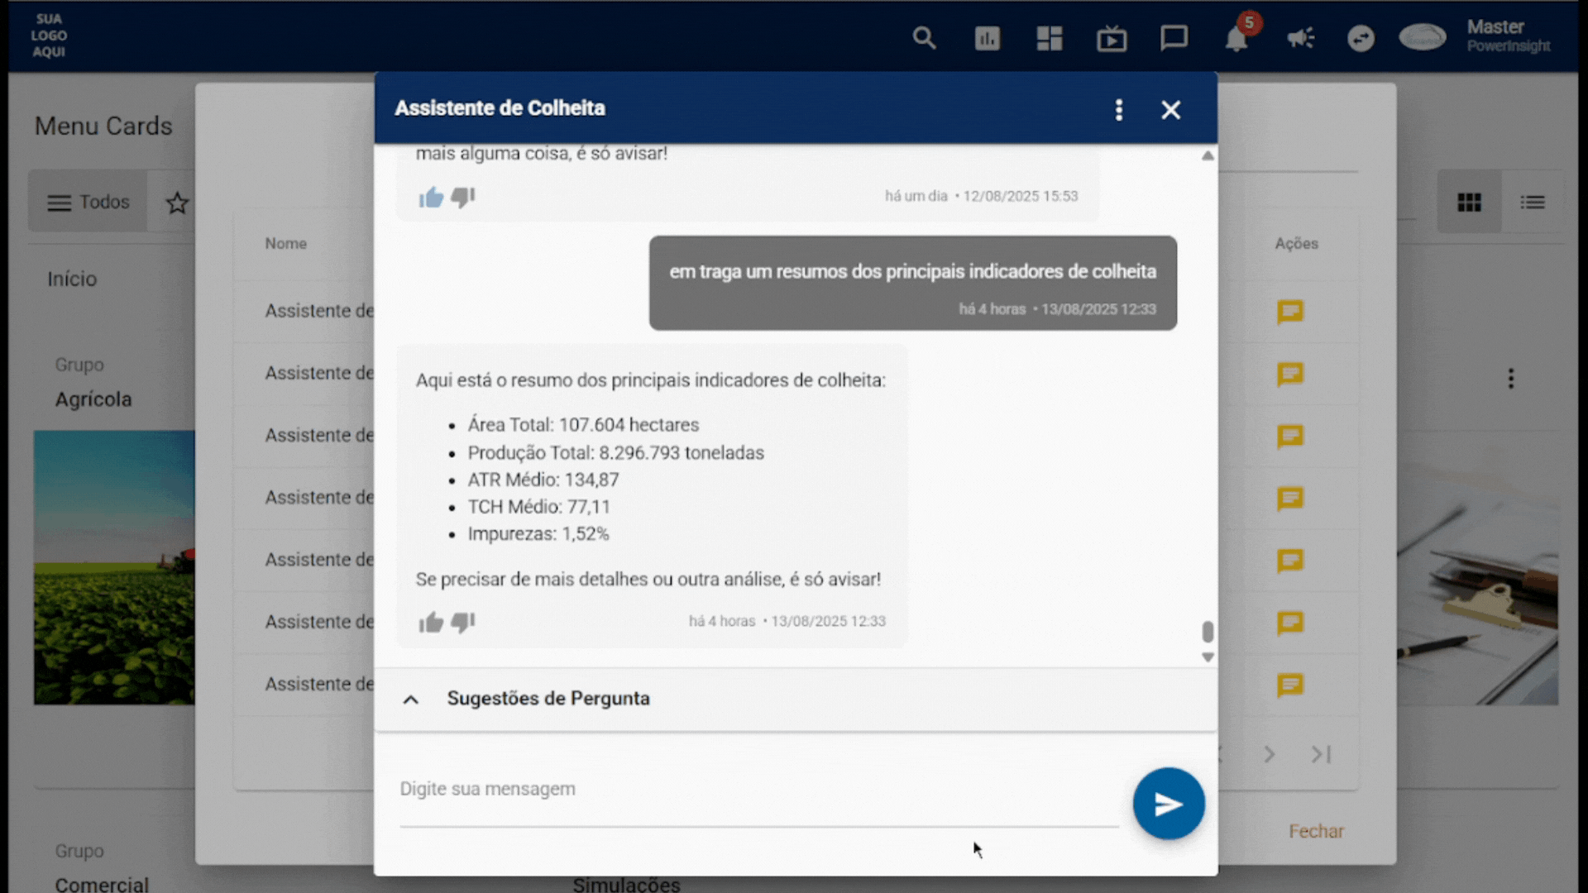Click the agricultural field card thumbnail
The width and height of the screenshot is (1588, 893).
[114, 567]
